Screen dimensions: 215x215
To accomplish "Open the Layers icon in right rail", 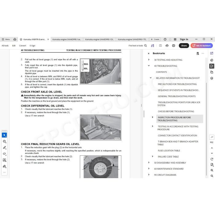I will point(212,78).
